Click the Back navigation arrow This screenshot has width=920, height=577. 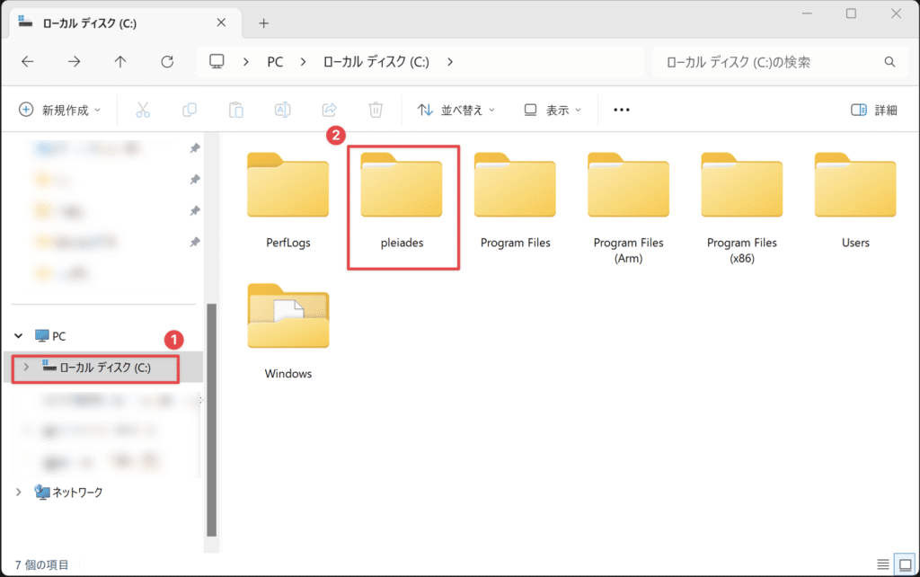28,62
